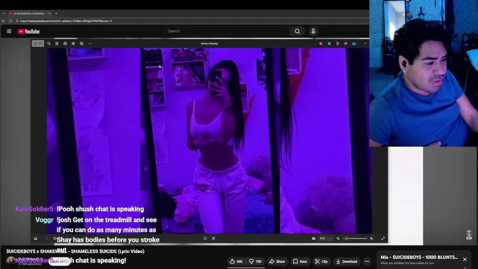The height and width of the screenshot is (269, 478).
Task: Open the blue-square app icon in Photos toolbar
Action: [x=329, y=44]
